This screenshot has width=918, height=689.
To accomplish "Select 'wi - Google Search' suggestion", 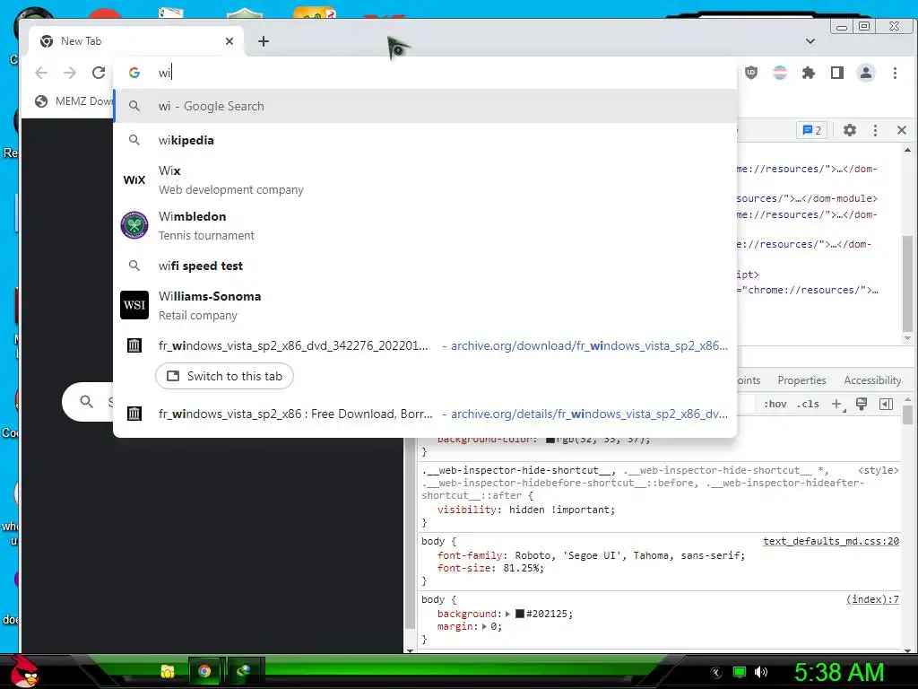I will pos(425,106).
